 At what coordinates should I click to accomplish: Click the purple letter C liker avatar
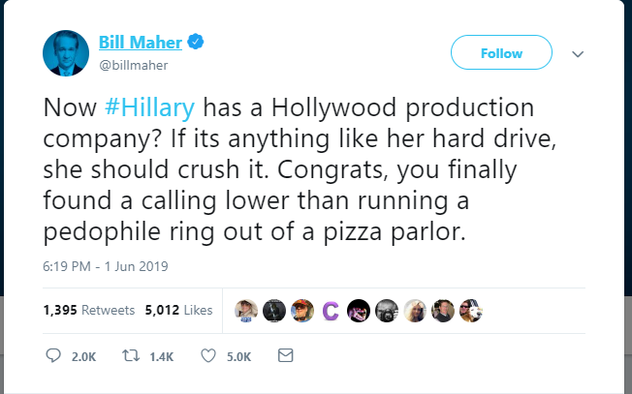pos(330,311)
